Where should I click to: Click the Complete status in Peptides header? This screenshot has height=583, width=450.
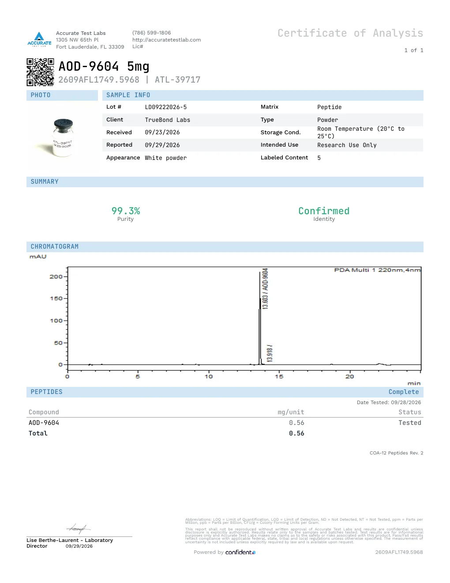tap(404, 392)
